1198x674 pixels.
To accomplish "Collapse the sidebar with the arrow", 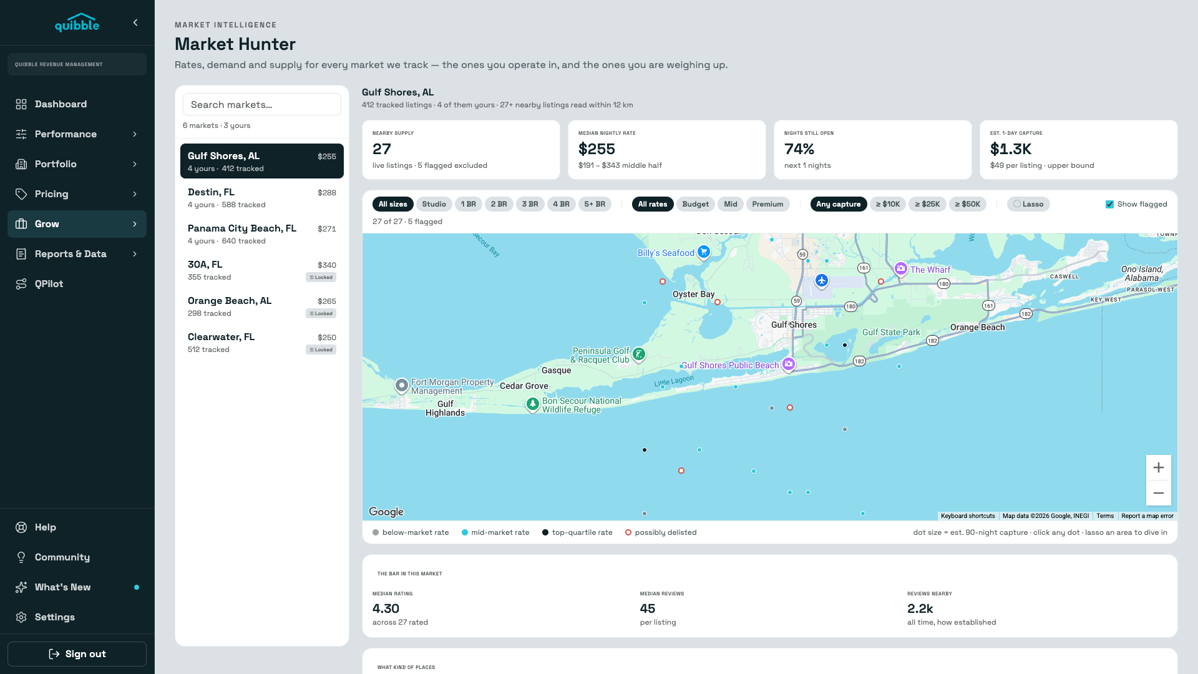I will tap(135, 22).
